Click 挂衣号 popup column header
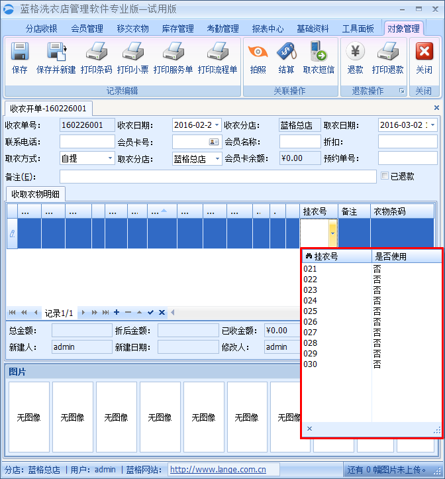The width and height of the screenshot is (445, 479). 337,256
